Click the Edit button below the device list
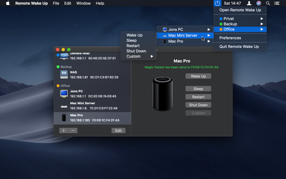Screen dimensions: 286x179 118,130
